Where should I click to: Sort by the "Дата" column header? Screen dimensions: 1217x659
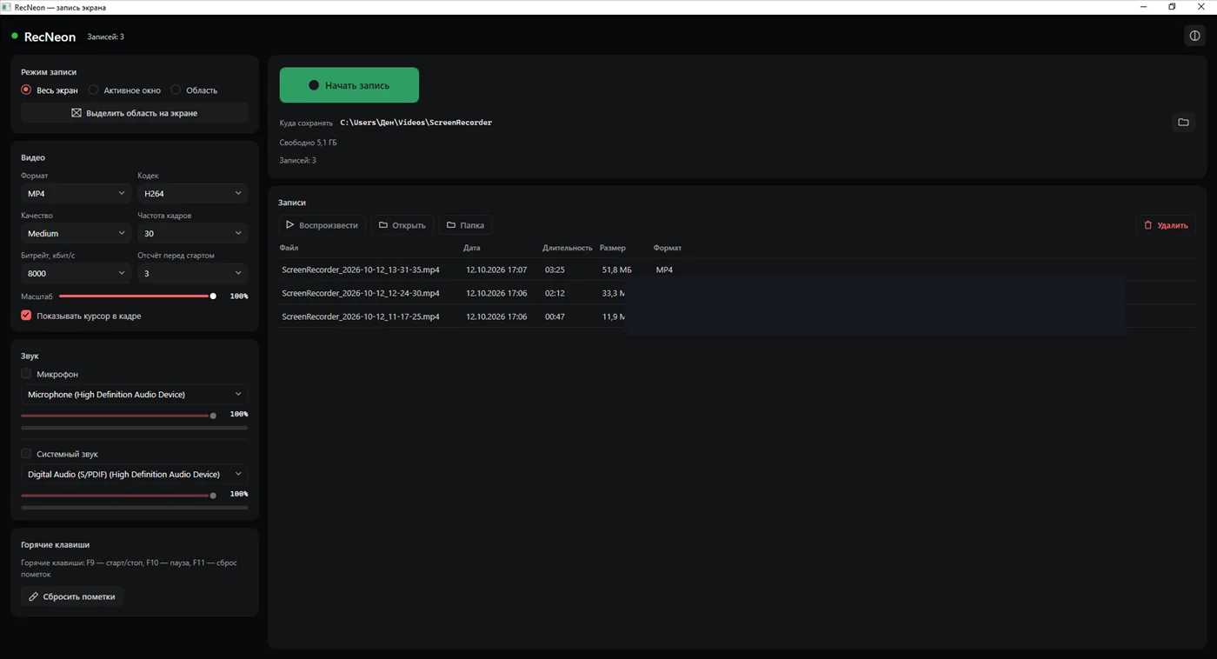coord(472,248)
